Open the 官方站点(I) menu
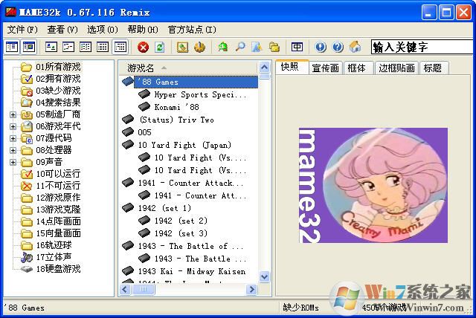This screenshot has height=318, width=476. 192,30
